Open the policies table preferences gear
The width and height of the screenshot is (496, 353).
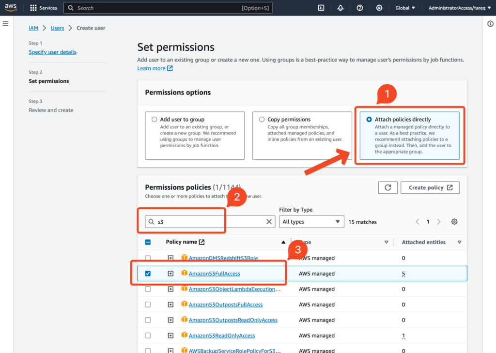tap(454, 222)
